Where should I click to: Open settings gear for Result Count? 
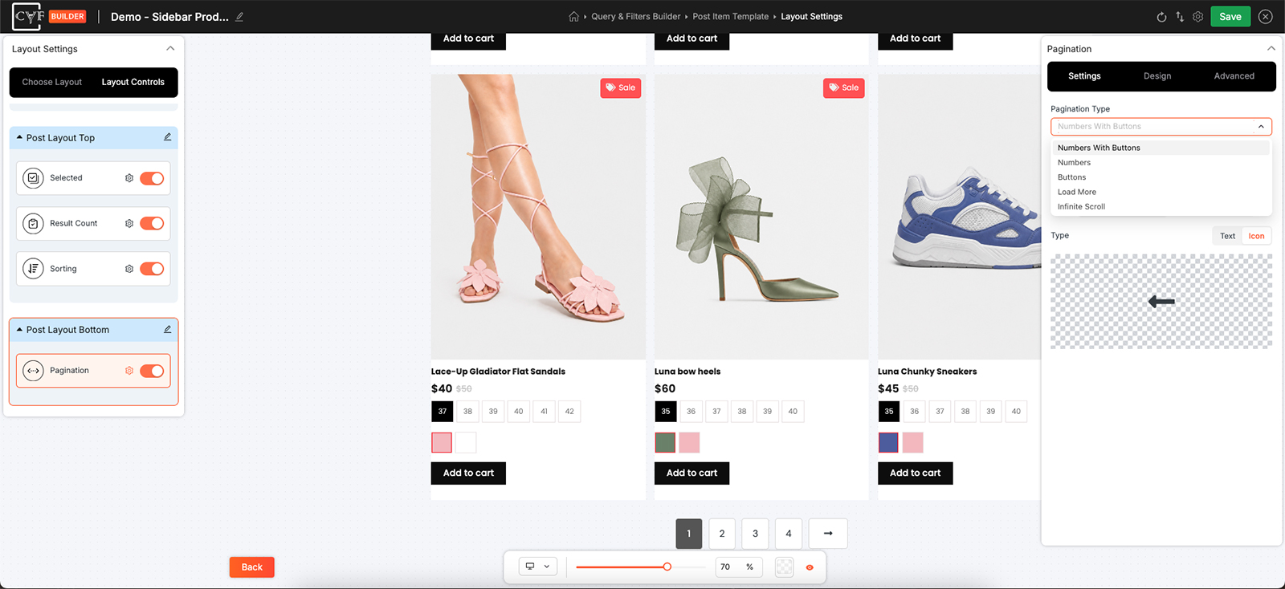tap(129, 224)
